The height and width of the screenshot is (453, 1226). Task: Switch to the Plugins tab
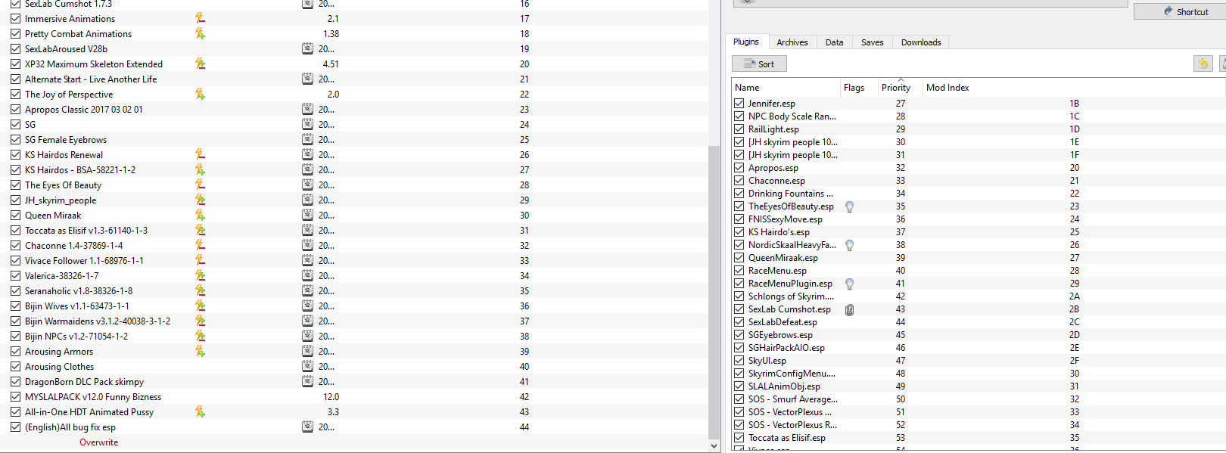pos(746,42)
